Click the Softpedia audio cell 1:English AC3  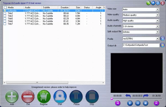[x=33, y=11]
